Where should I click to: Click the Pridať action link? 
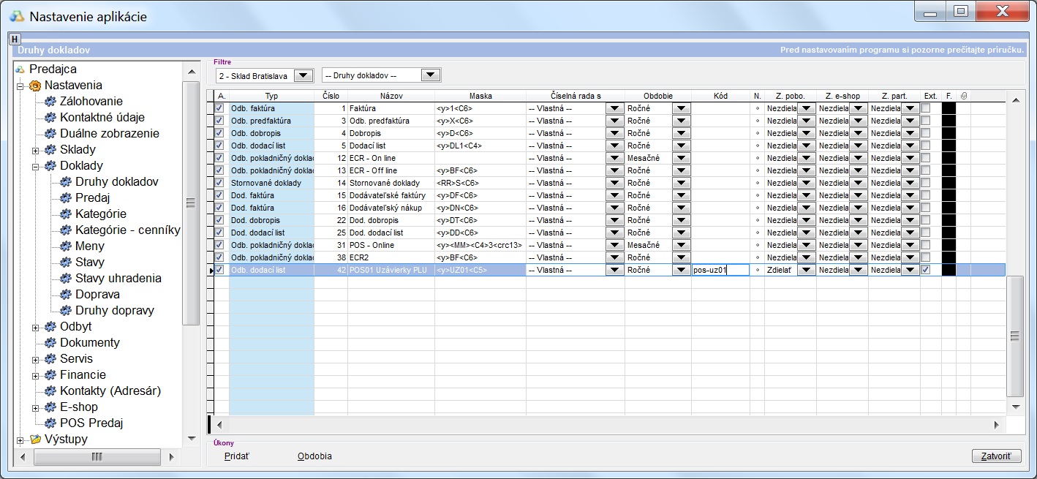pos(236,456)
